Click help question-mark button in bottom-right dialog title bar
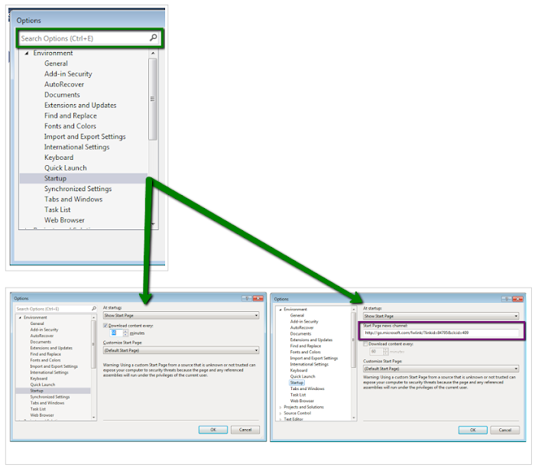Image resolution: width=535 pixels, height=468 pixels. coord(506,299)
